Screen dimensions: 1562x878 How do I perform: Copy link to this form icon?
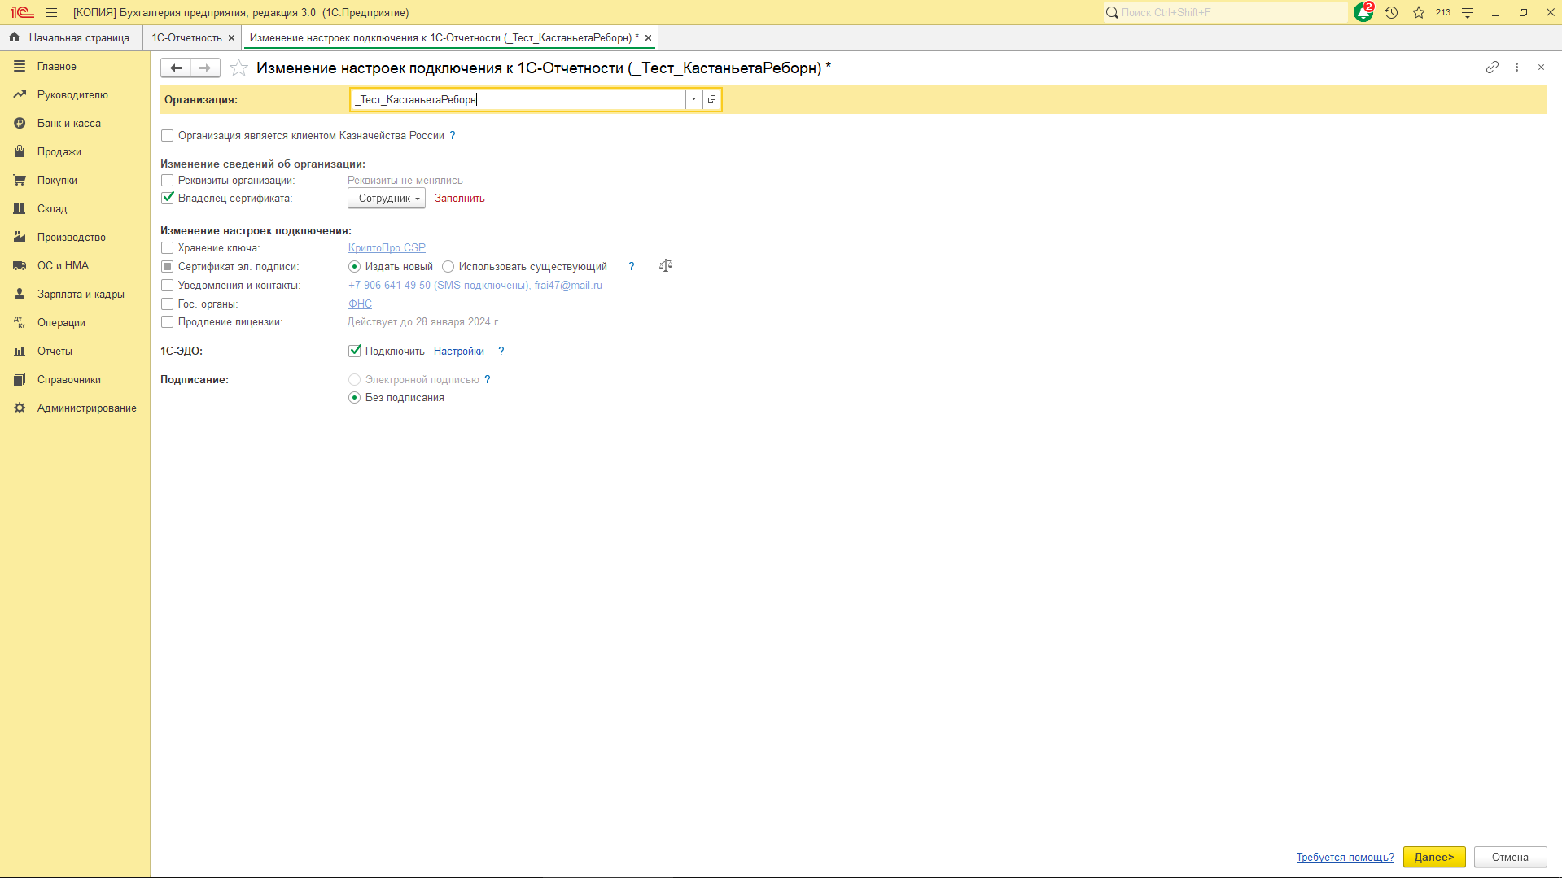click(1492, 68)
